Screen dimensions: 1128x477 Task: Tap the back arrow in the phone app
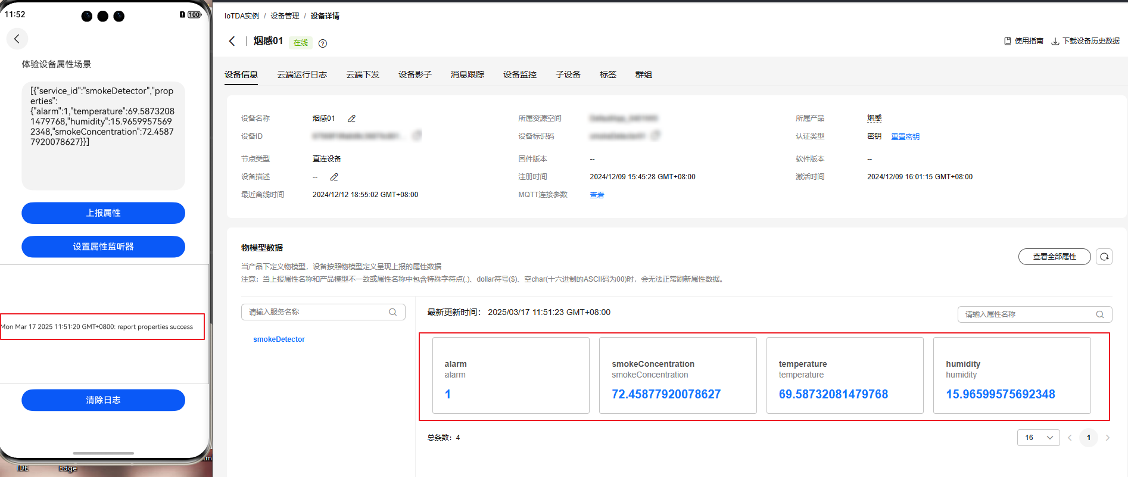tap(17, 39)
